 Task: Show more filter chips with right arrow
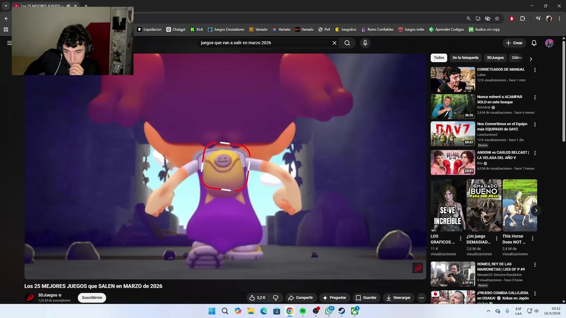[x=531, y=59]
